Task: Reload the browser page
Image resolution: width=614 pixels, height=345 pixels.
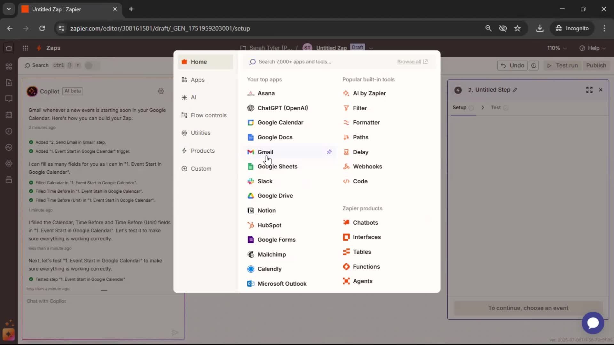Action: click(42, 28)
